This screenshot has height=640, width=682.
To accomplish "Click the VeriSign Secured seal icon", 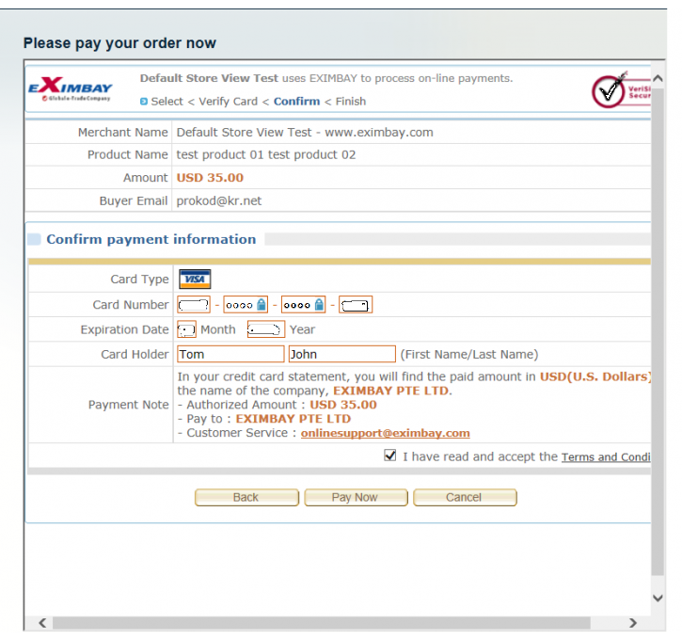I will tap(621, 90).
